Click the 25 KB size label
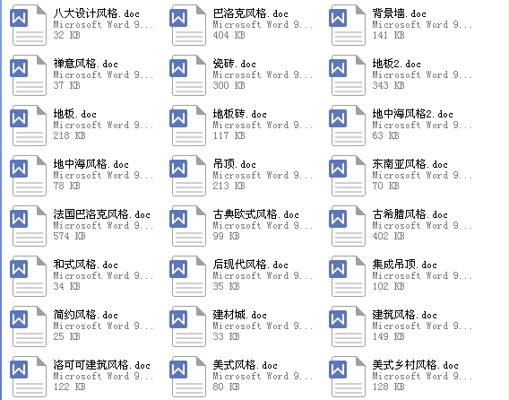The image size is (509, 400). pos(67,336)
